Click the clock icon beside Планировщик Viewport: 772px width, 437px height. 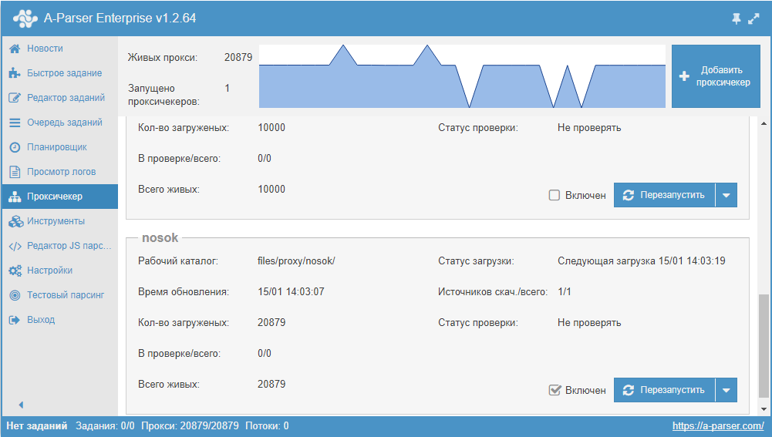coord(15,147)
